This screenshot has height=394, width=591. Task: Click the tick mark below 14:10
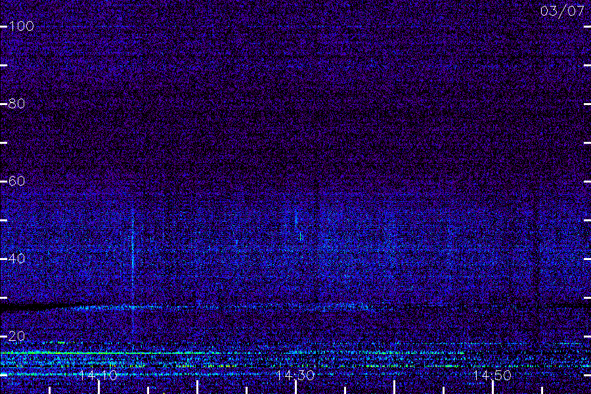coord(98,387)
